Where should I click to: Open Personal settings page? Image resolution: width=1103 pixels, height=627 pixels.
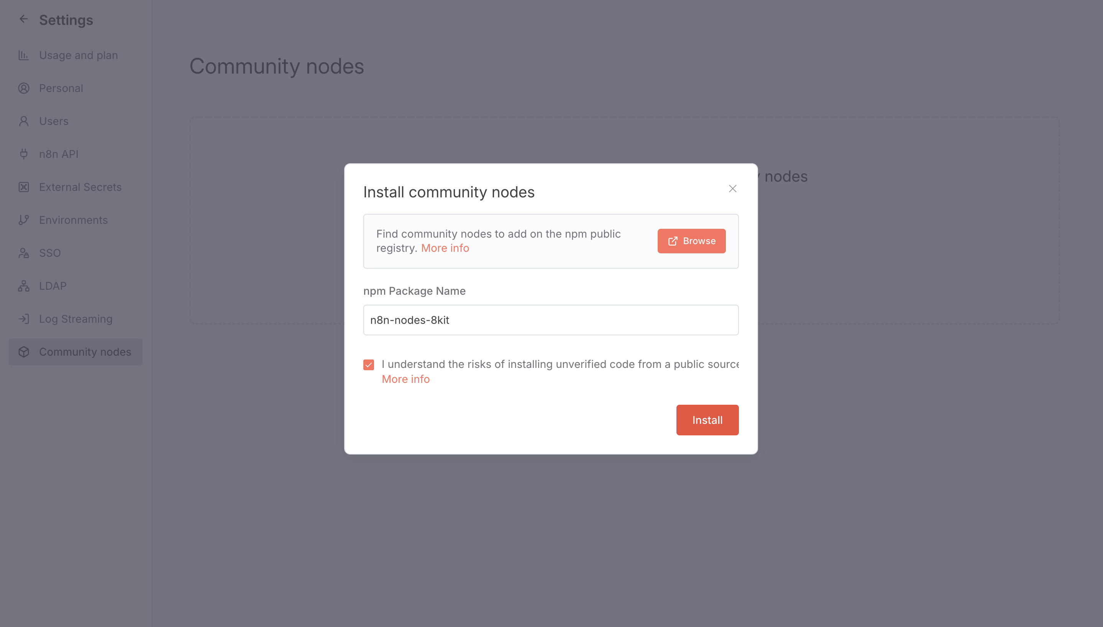pyautogui.click(x=76, y=88)
